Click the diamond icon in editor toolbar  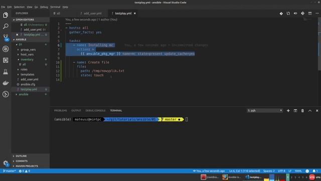(281, 14)
